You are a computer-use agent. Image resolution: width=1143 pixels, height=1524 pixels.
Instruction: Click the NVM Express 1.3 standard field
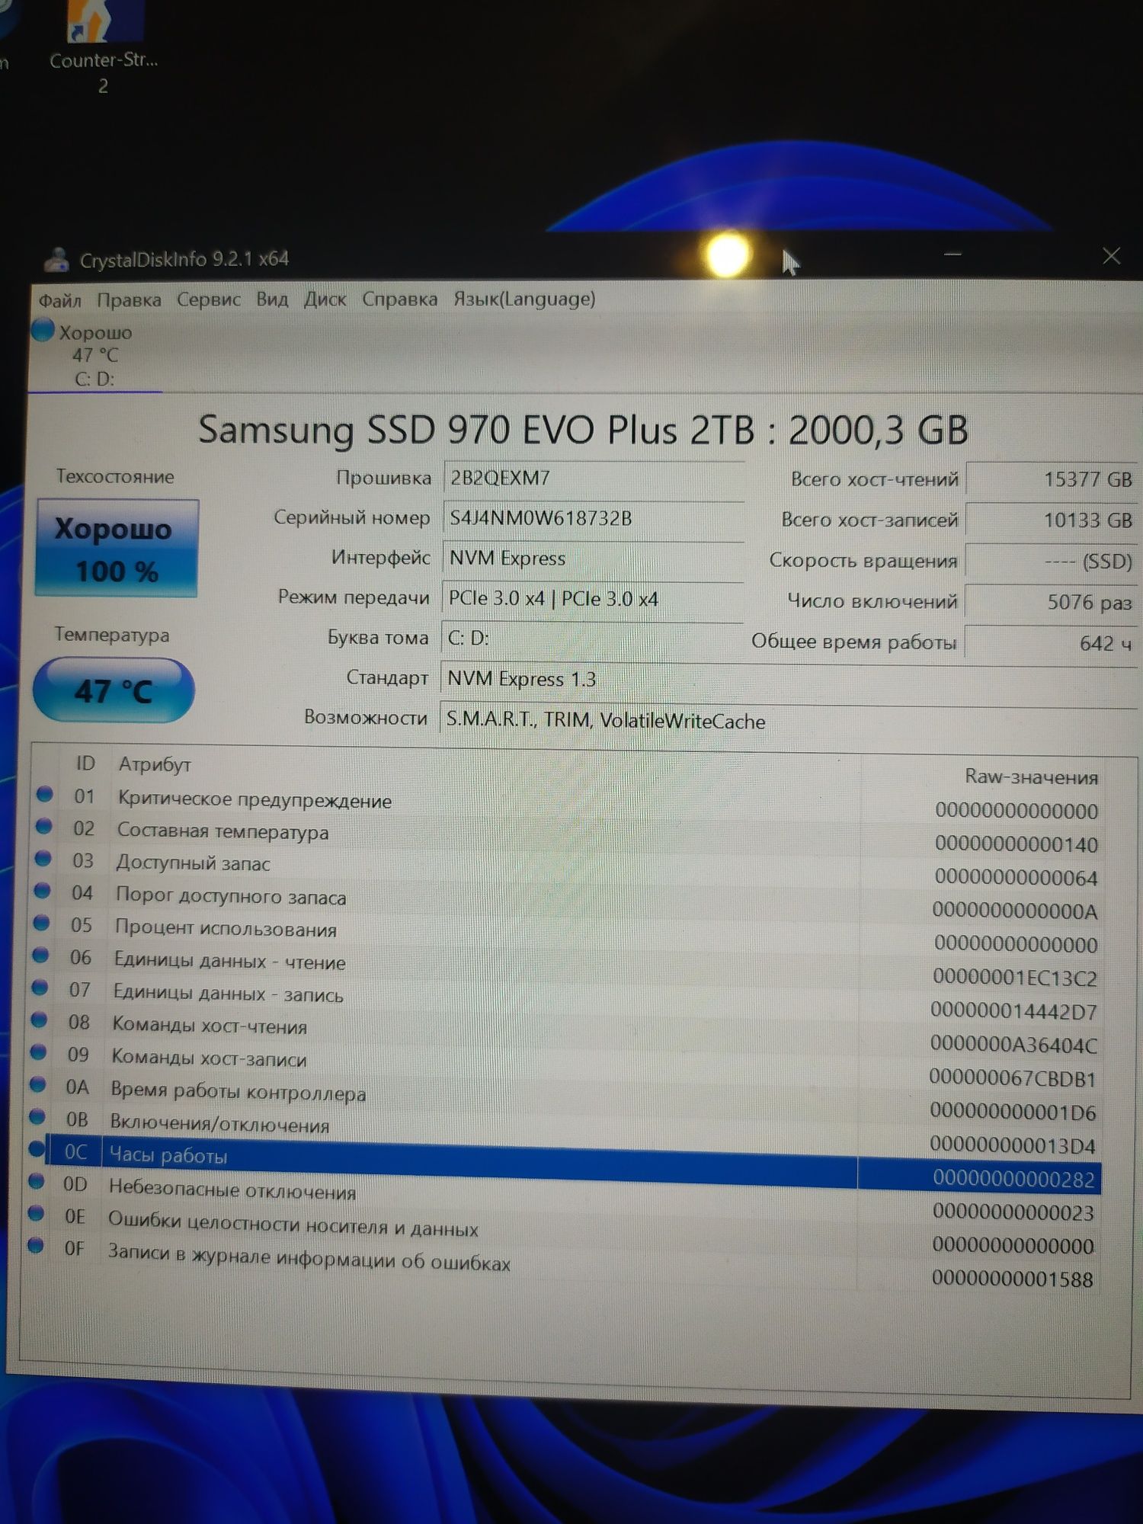coord(789,679)
